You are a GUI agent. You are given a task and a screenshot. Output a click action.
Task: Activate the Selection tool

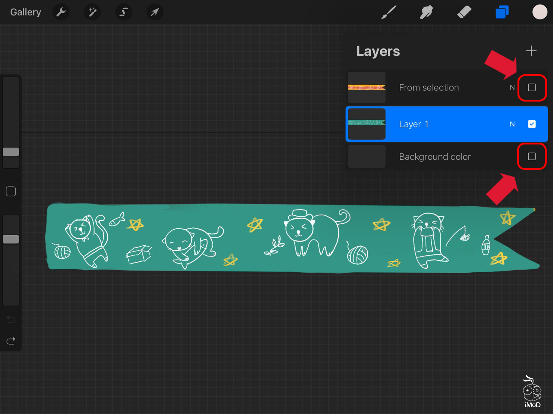[x=123, y=12]
